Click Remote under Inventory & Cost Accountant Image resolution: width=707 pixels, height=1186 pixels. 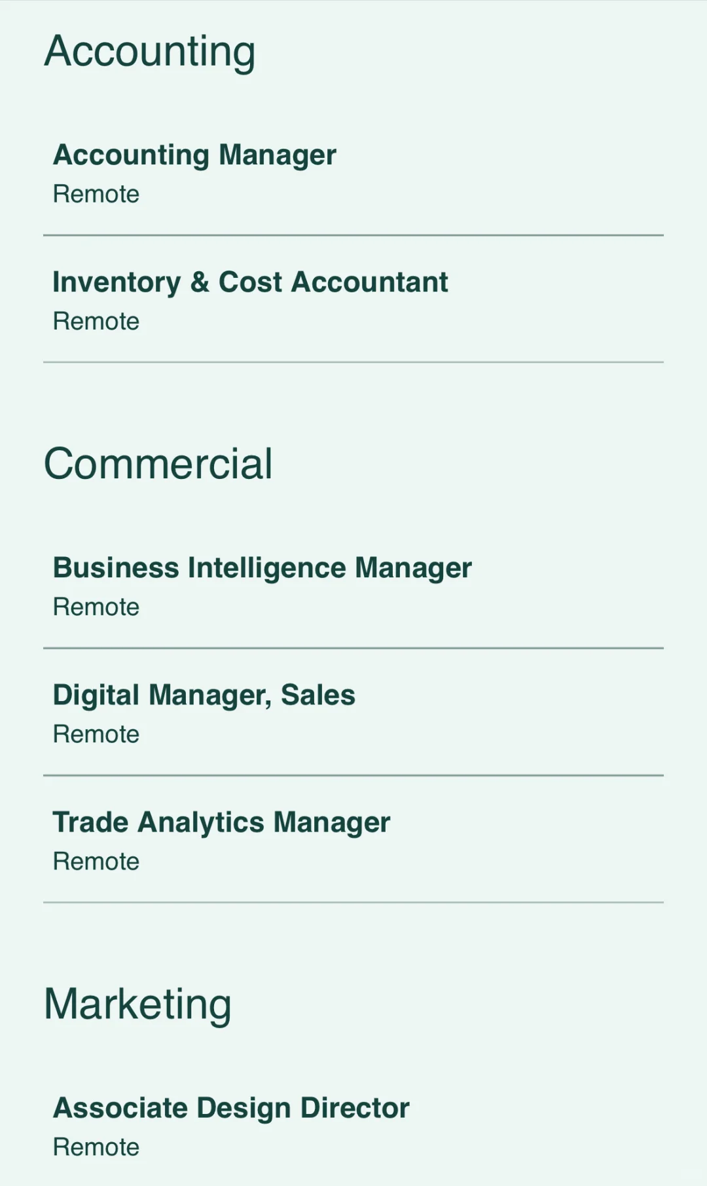tap(96, 321)
